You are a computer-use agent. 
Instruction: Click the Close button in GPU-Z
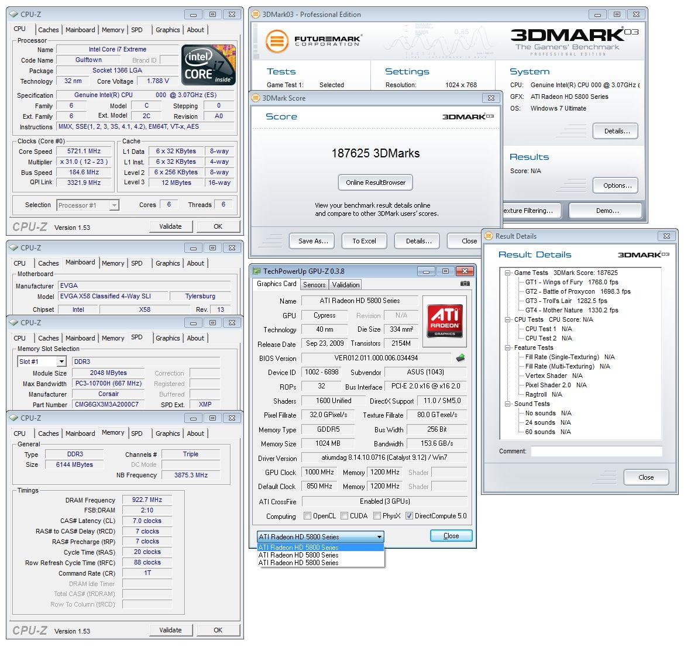(451, 536)
